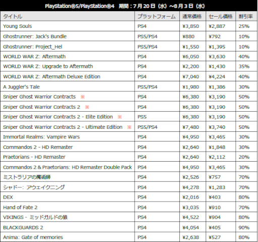Click the red asterisk next to Sniper Ghost Warrior Contracts
The height and width of the screenshot is (242, 258).
(x=83, y=97)
